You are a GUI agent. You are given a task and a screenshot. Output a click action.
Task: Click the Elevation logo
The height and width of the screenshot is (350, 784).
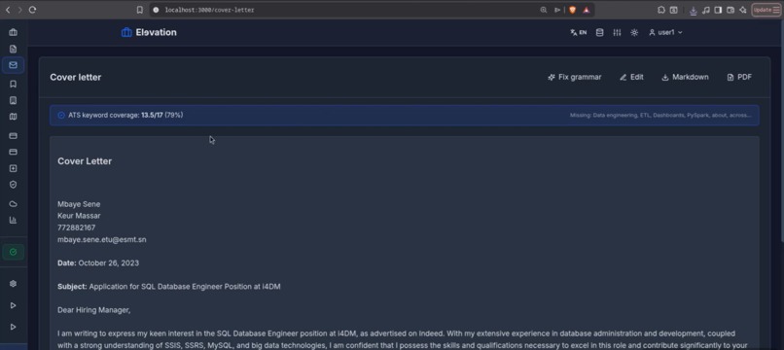pos(149,32)
